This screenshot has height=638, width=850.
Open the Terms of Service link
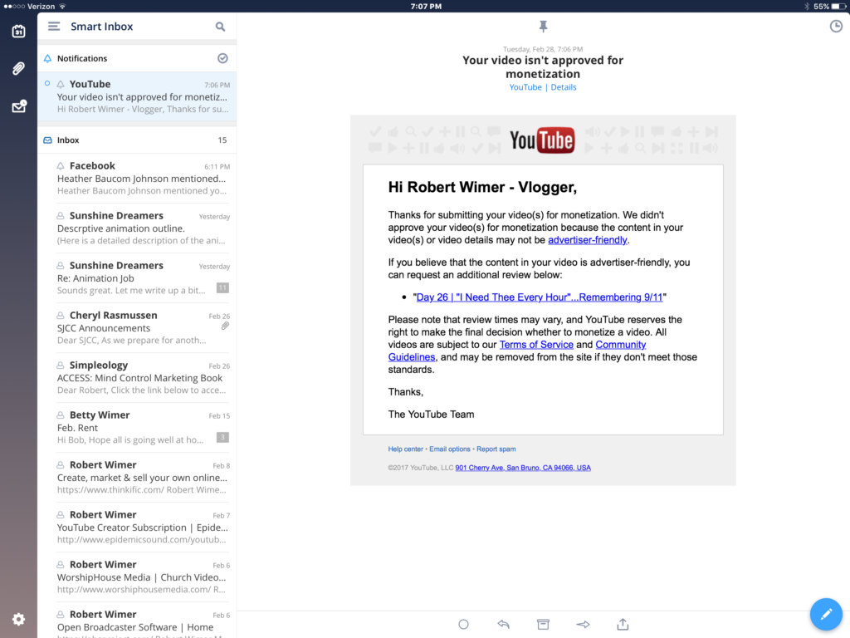click(x=536, y=345)
